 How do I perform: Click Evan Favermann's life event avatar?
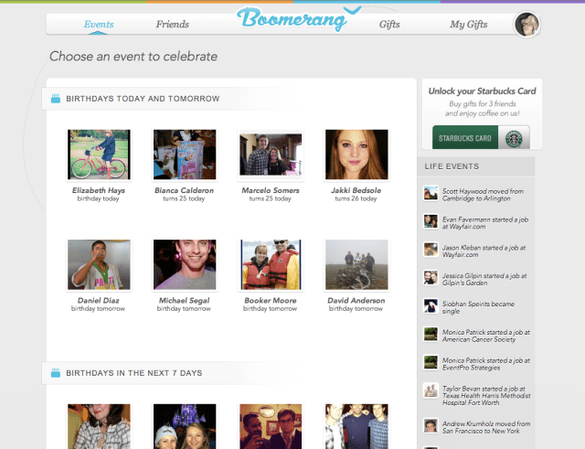tap(431, 221)
